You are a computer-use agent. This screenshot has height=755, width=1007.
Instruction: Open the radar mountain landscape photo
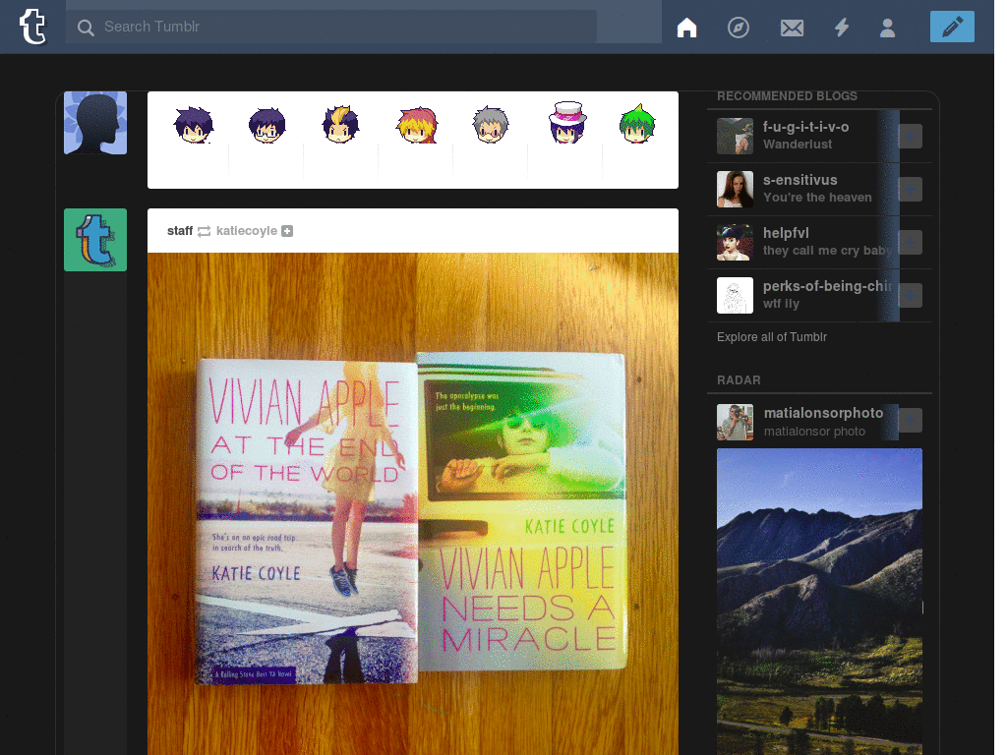[819, 602]
